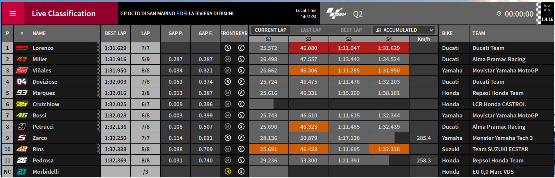Sort by the BEST LAP column header
Screen dimensions: 555x178
tap(115, 33)
